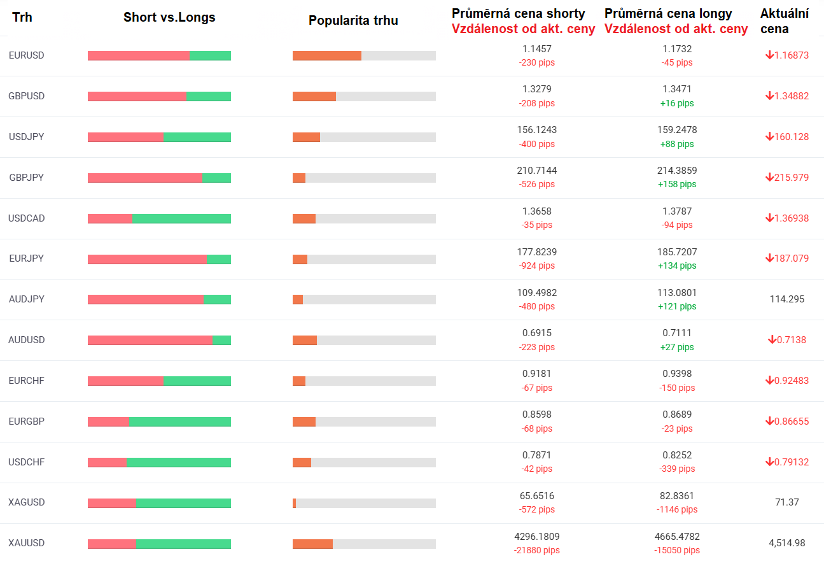
Task: Click the down arrow next to GBPJPY price
Action: pos(769,178)
